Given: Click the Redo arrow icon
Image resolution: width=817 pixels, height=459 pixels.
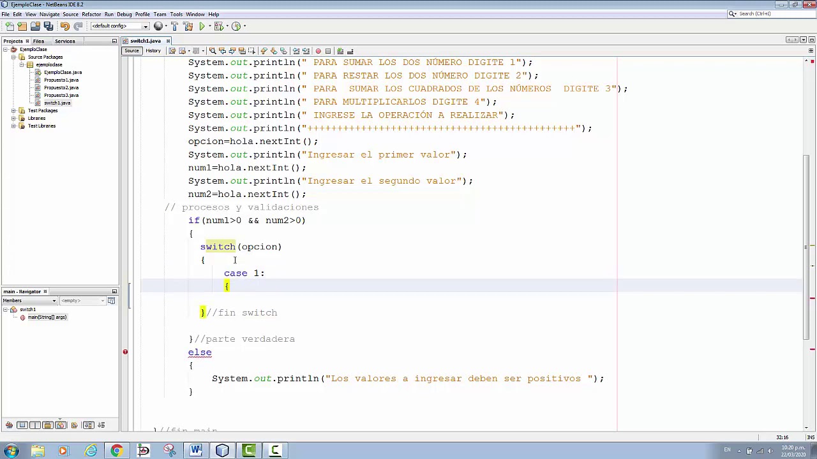Looking at the screenshot, I should 78,26.
